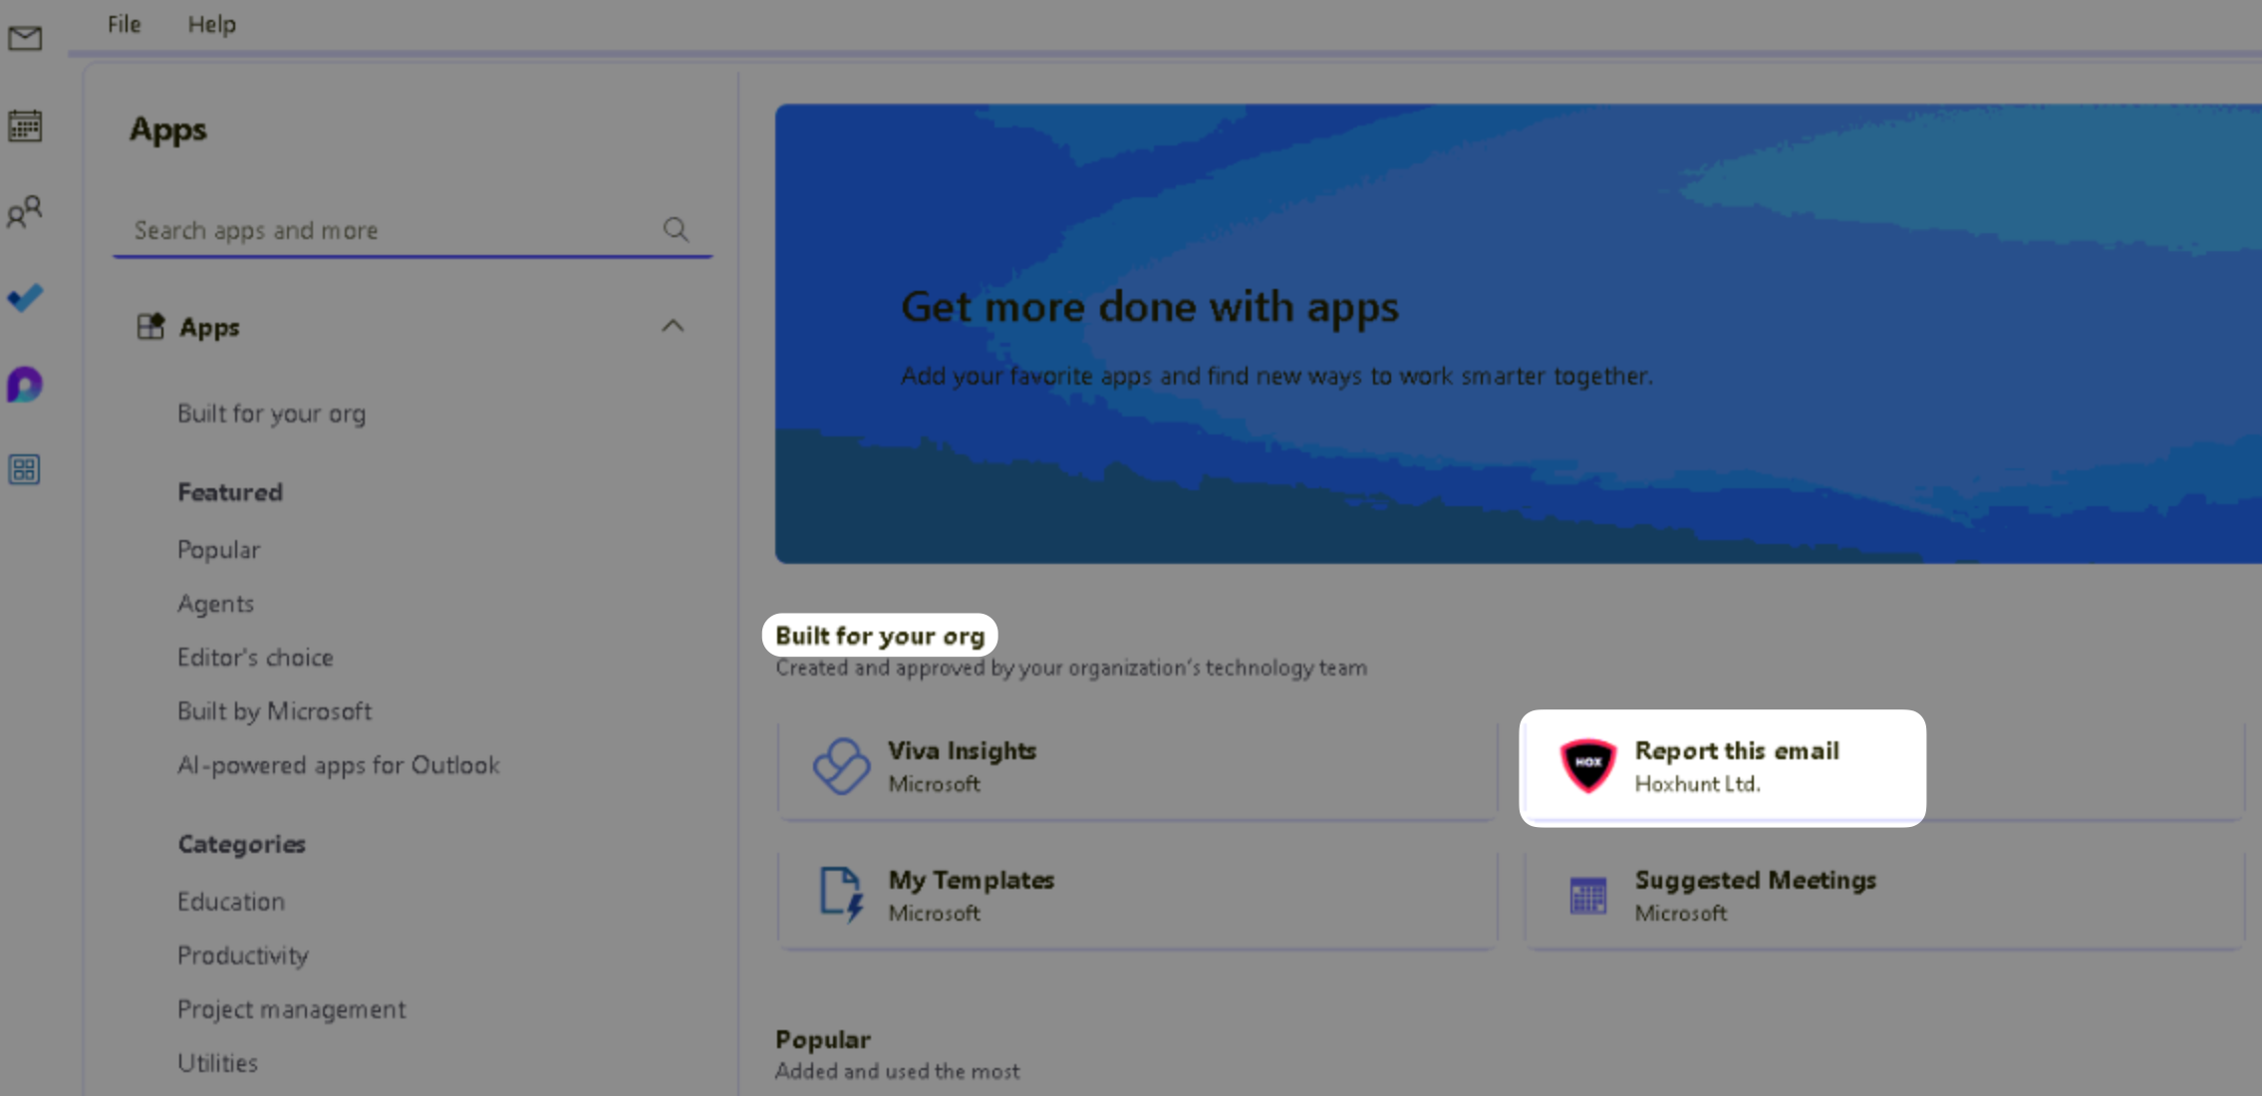Image resolution: width=2262 pixels, height=1096 pixels.
Task: Select Built for your org in sidebar
Action: [271, 413]
